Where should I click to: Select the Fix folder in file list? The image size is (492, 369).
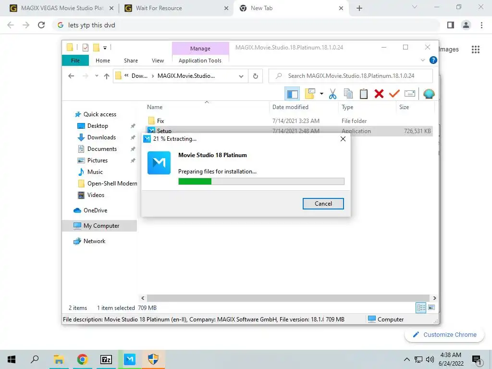coord(160,121)
